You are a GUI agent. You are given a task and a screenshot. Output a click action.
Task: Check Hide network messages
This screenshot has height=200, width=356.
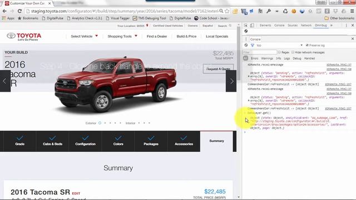point(293,52)
